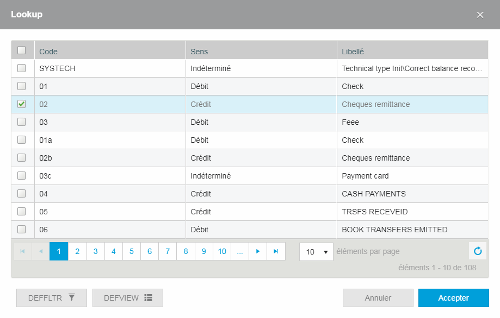Show more pages with the ellipsis

[240, 251]
